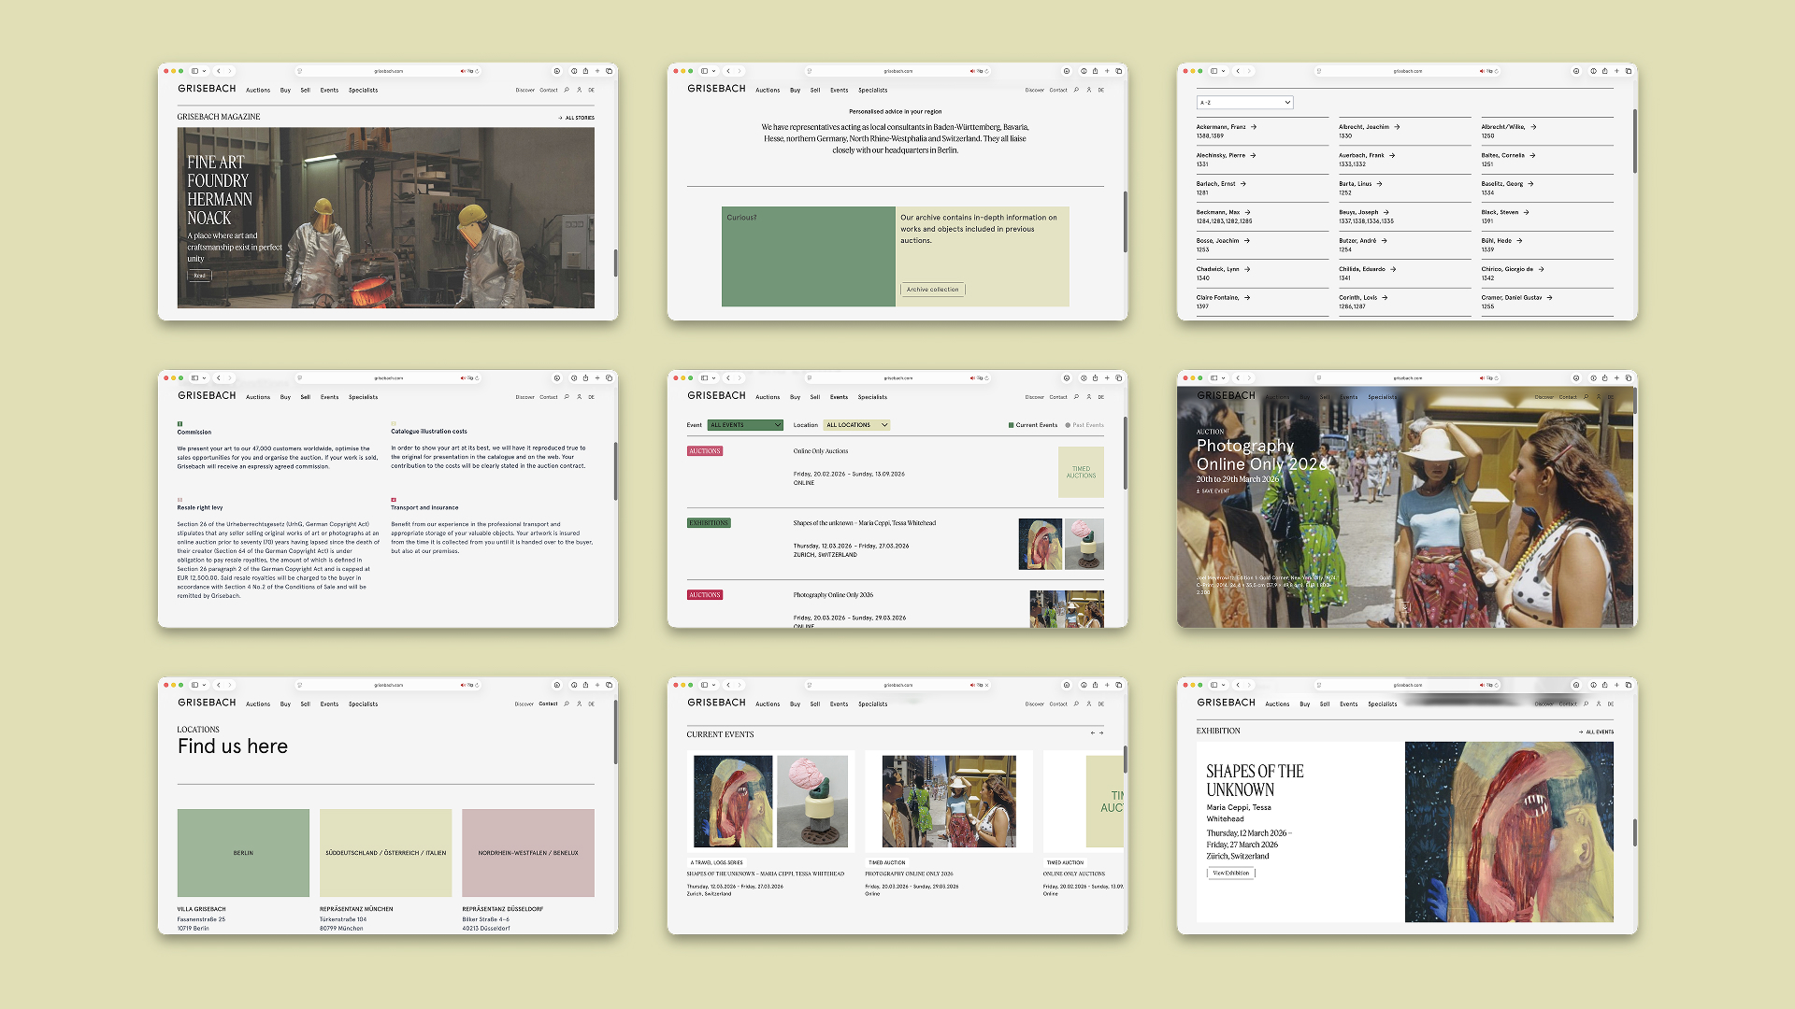Screen dimensions: 1795x1009
Task: Click the View Exhibition button
Action: coord(1230,873)
